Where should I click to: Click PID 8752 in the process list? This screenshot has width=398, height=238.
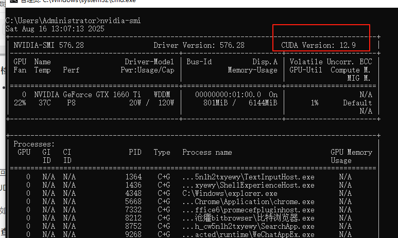(133, 226)
